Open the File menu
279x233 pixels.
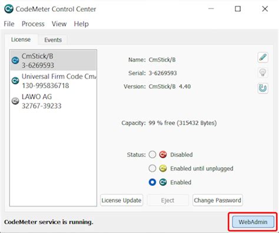tap(9, 24)
